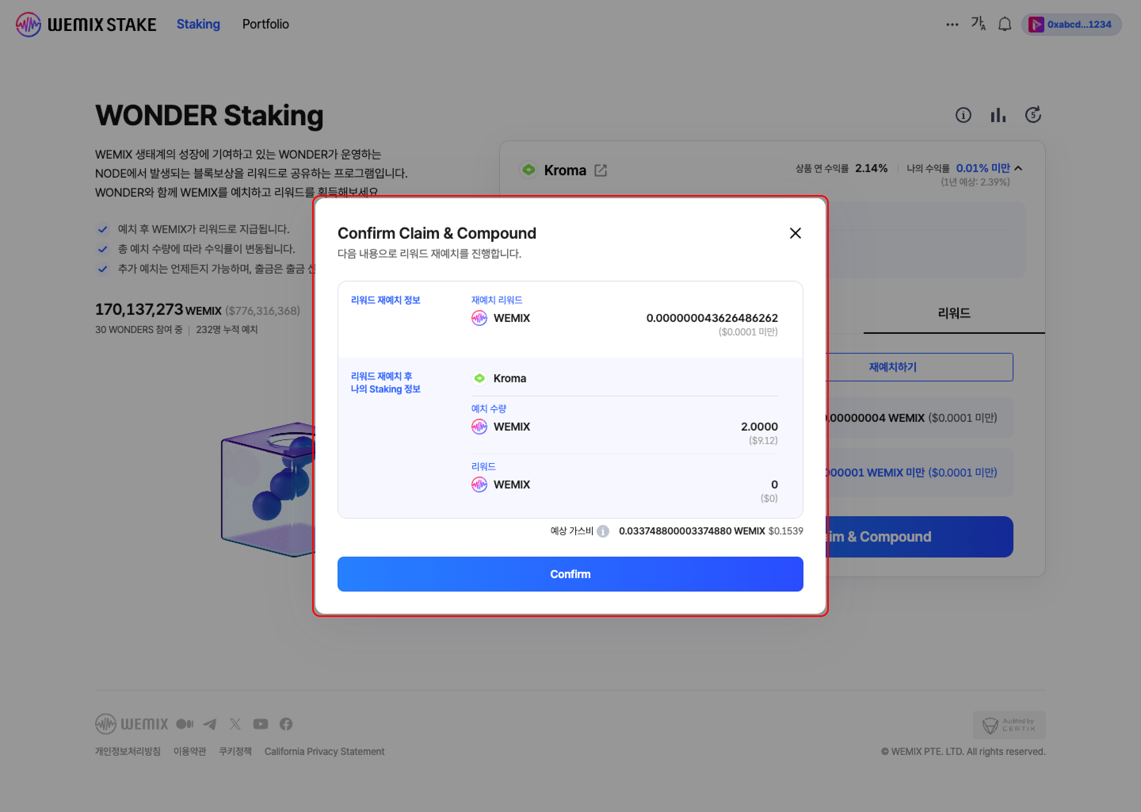The height and width of the screenshot is (812, 1141).
Task: Open WEMIX Telegram icon in footer
Action: [210, 724]
